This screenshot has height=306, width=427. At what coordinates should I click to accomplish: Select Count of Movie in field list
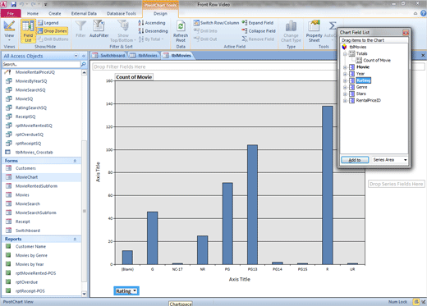coord(377,61)
